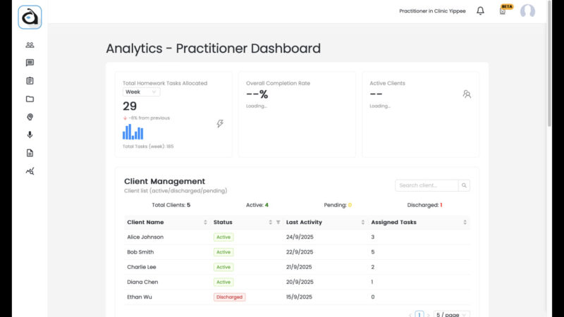Image resolution: width=564 pixels, height=317 pixels.
Task: Select the microphone icon in sidebar
Action: click(30, 135)
